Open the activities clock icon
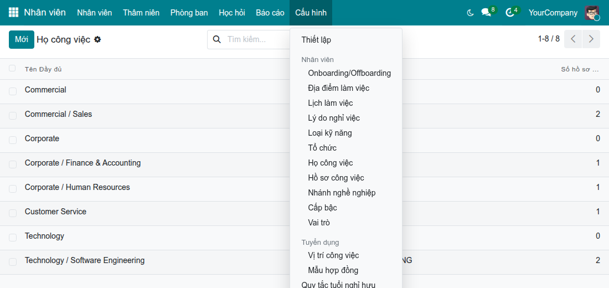The width and height of the screenshot is (609, 288). coord(509,13)
